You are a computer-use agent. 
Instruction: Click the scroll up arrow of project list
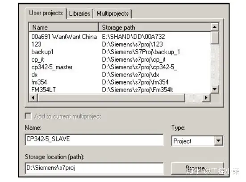[215, 27]
